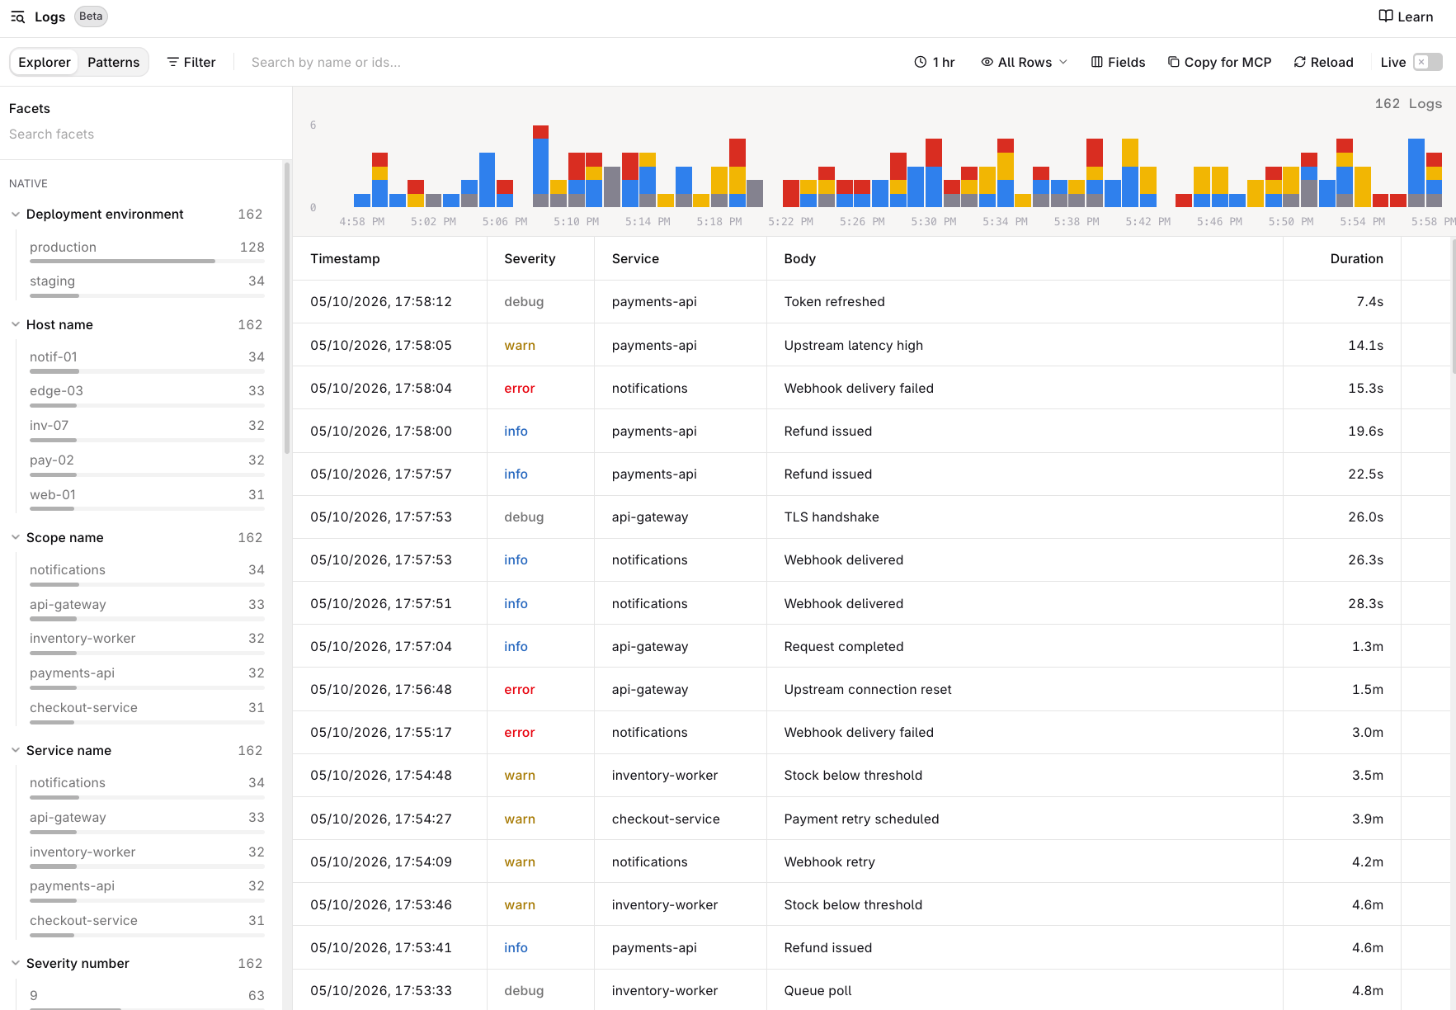1456x1010 pixels.
Task: Collapse the Deployment environment facet
Action: pyautogui.click(x=16, y=215)
